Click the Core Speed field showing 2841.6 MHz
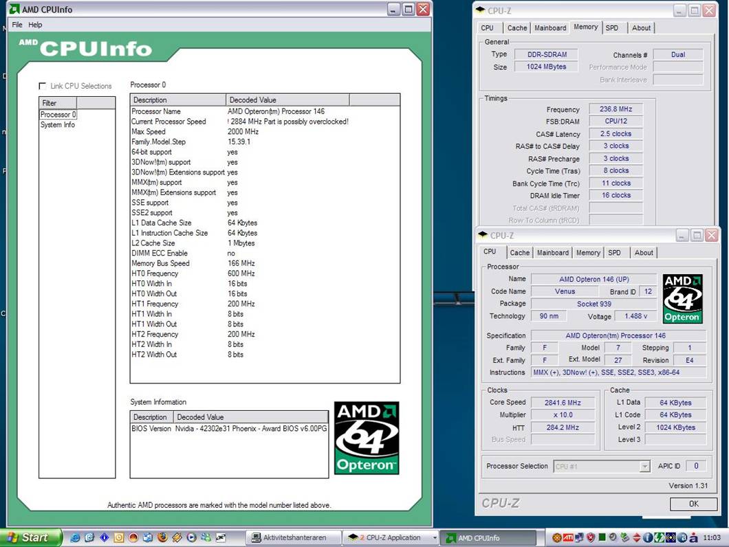The image size is (729, 547). [x=563, y=403]
